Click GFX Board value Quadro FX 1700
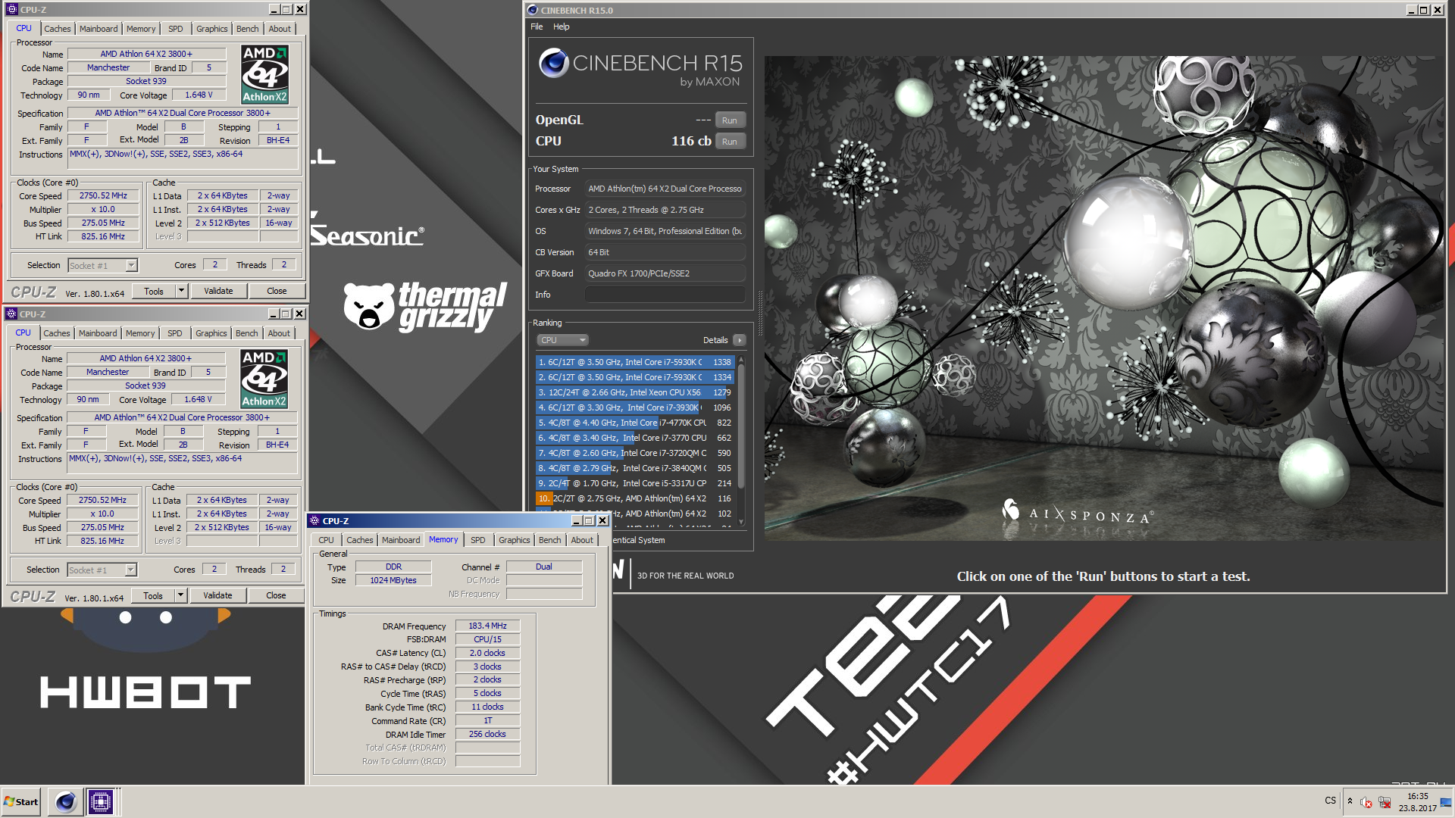Viewport: 1455px width, 818px height. click(665, 273)
